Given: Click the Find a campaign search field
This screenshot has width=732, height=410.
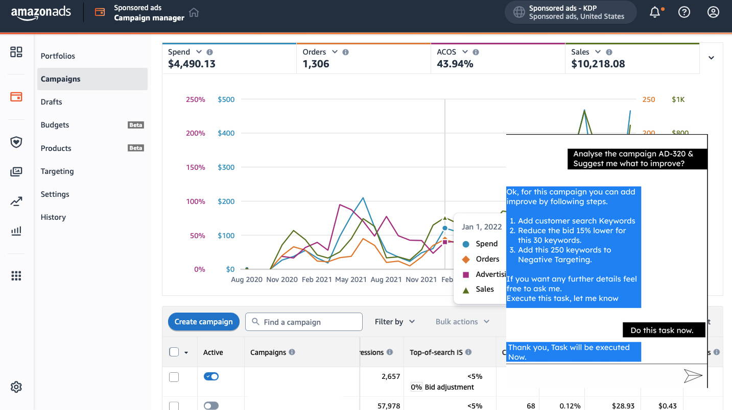Looking at the screenshot, I should point(310,322).
